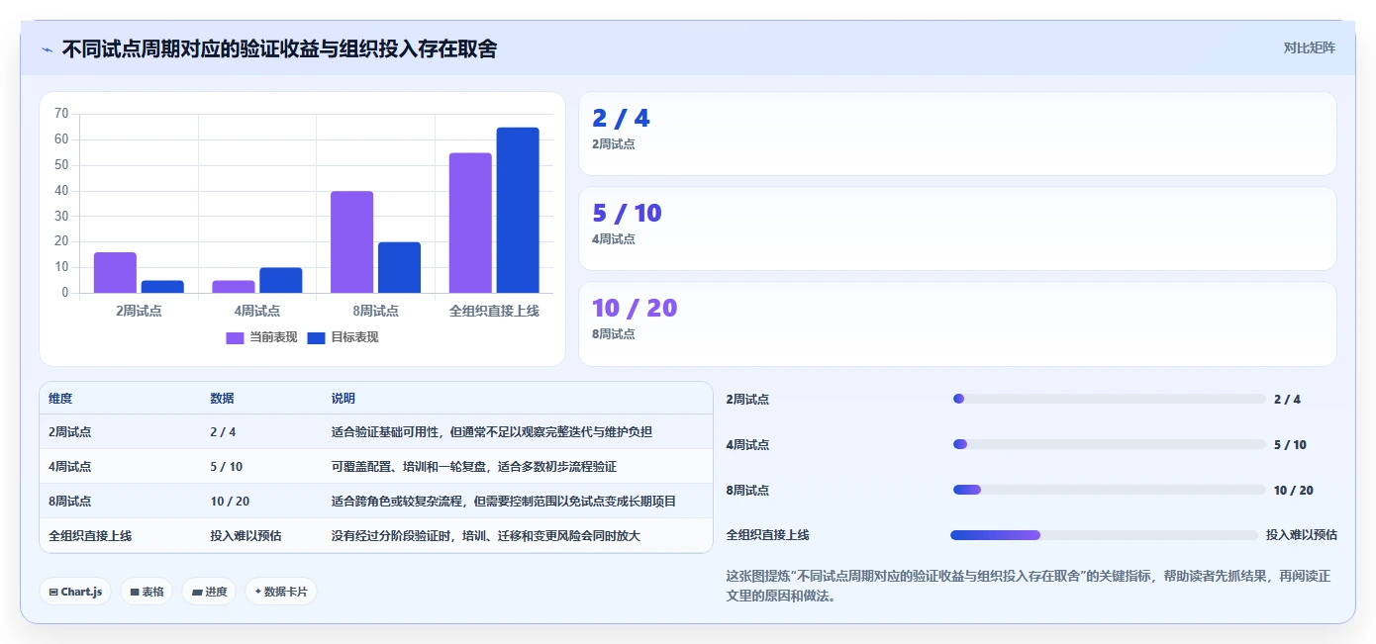Click the 表格 tag chip
The height and width of the screenshot is (644, 1376).
147,592
